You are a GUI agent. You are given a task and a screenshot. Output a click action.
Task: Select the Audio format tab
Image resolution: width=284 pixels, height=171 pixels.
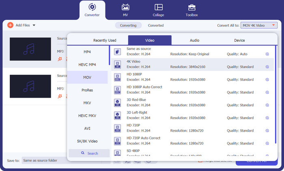pyautogui.click(x=194, y=41)
